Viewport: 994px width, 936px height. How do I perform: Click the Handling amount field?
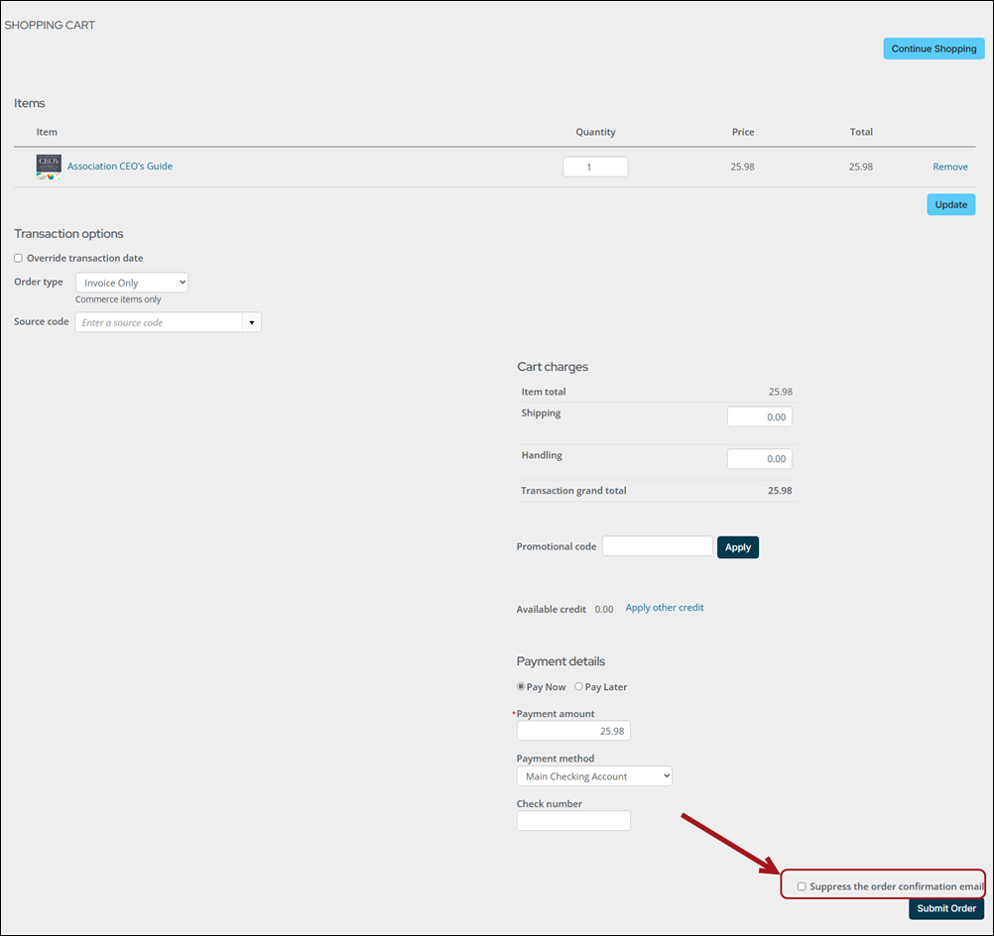760,459
